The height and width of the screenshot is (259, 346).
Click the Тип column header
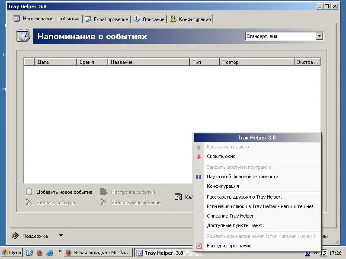[x=204, y=62]
